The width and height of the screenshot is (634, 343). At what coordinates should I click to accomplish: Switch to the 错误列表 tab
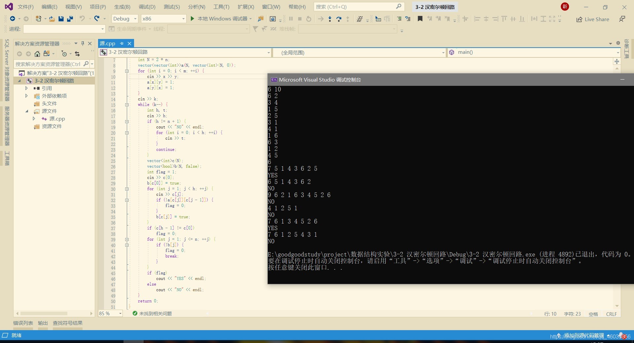click(x=23, y=323)
